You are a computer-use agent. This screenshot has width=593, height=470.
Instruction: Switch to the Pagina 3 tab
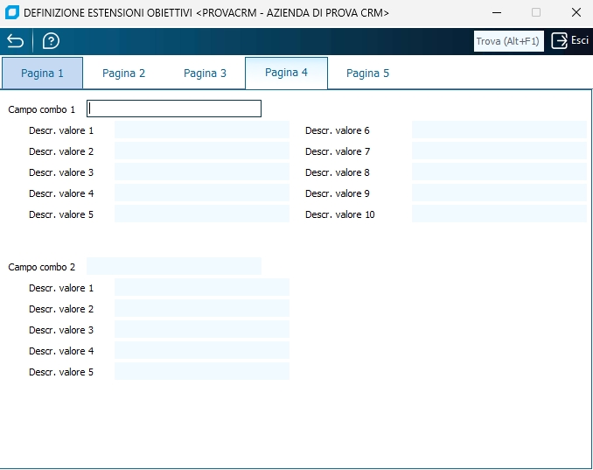click(x=205, y=73)
